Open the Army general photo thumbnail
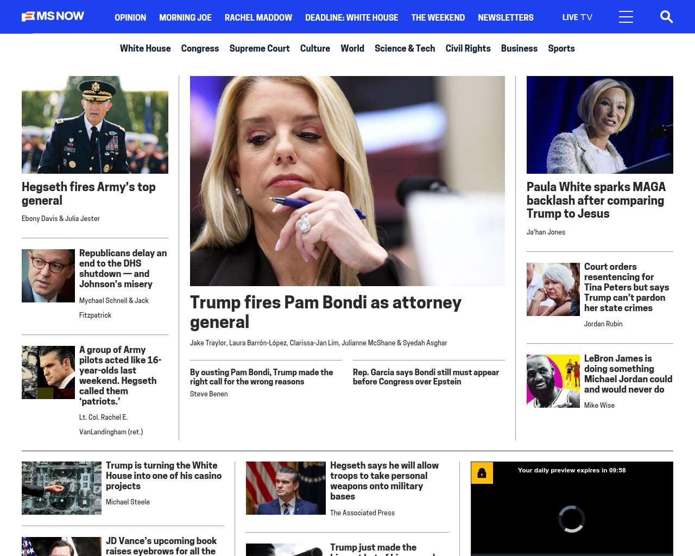The image size is (695, 556). coord(95,125)
